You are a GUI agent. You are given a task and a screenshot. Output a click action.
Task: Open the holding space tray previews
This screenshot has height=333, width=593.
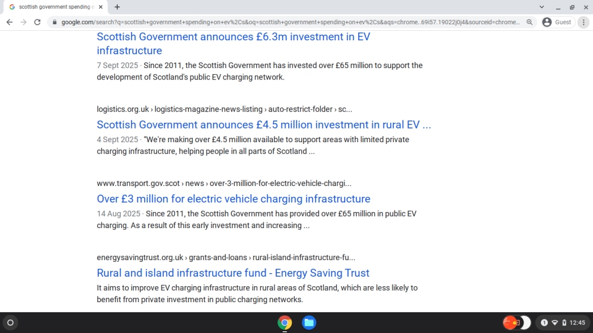coord(517,323)
